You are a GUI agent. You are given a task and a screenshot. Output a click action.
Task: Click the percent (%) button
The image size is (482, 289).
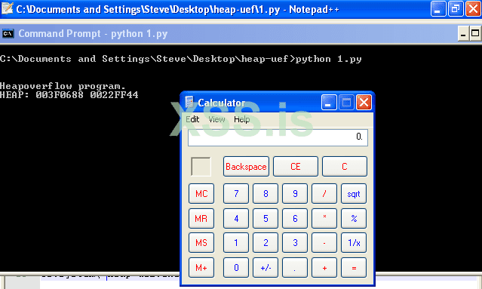[x=354, y=218]
